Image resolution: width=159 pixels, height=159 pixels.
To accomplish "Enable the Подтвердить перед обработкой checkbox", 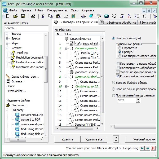I will pos(118,64).
